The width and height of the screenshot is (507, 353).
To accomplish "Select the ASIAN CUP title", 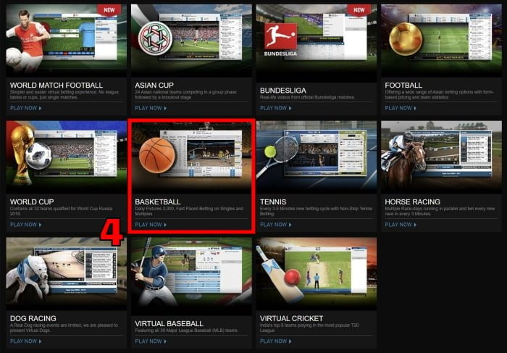I will 154,86.
